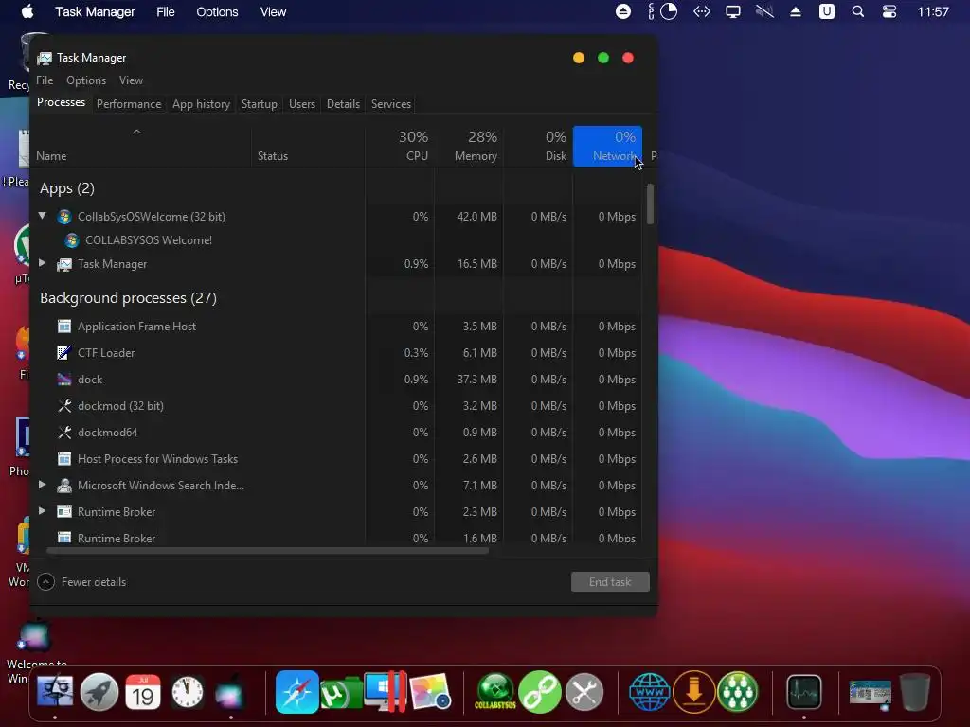Viewport: 970px width, 727px height.
Task: Open the Calendar icon showing 19
Action: pyautogui.click(x=143, y=692)
